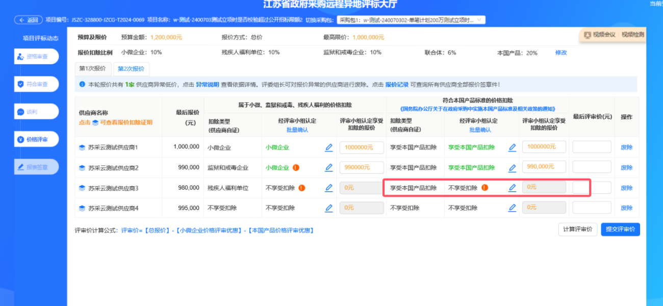Click the layers icon beside 苏采云测试供应商4
Viewport: 663px width, 306px height.
tap(82, 208)
